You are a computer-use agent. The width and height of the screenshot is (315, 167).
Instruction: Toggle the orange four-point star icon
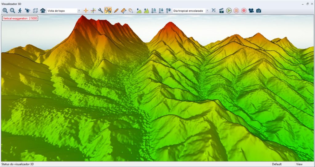86,10
